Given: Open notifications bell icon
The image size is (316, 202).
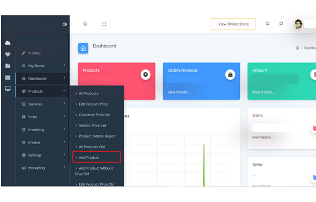Looking at the screenshot, I should (268, 24).
